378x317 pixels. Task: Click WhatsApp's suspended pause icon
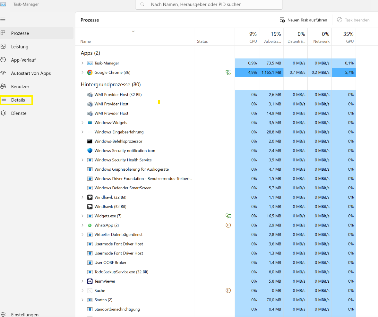228,225
